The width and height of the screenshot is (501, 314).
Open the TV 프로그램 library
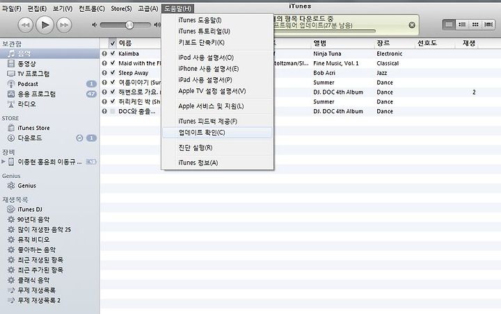pyautogui.click(x=33, y=74)
